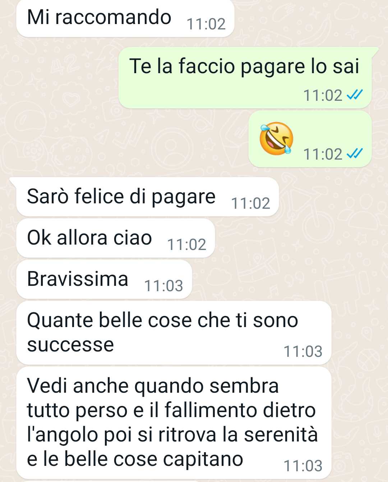Select the 'Bravissima' message bubble
The height and width of the screenshot is (482, 388).
click(104, 279)
